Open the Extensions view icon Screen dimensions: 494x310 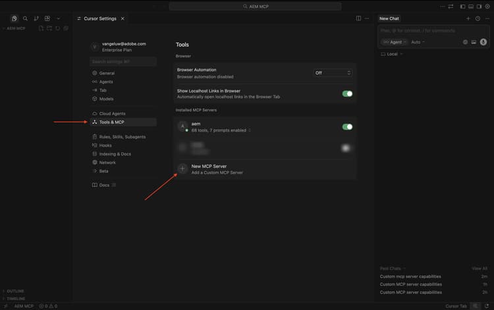[47, 18]
